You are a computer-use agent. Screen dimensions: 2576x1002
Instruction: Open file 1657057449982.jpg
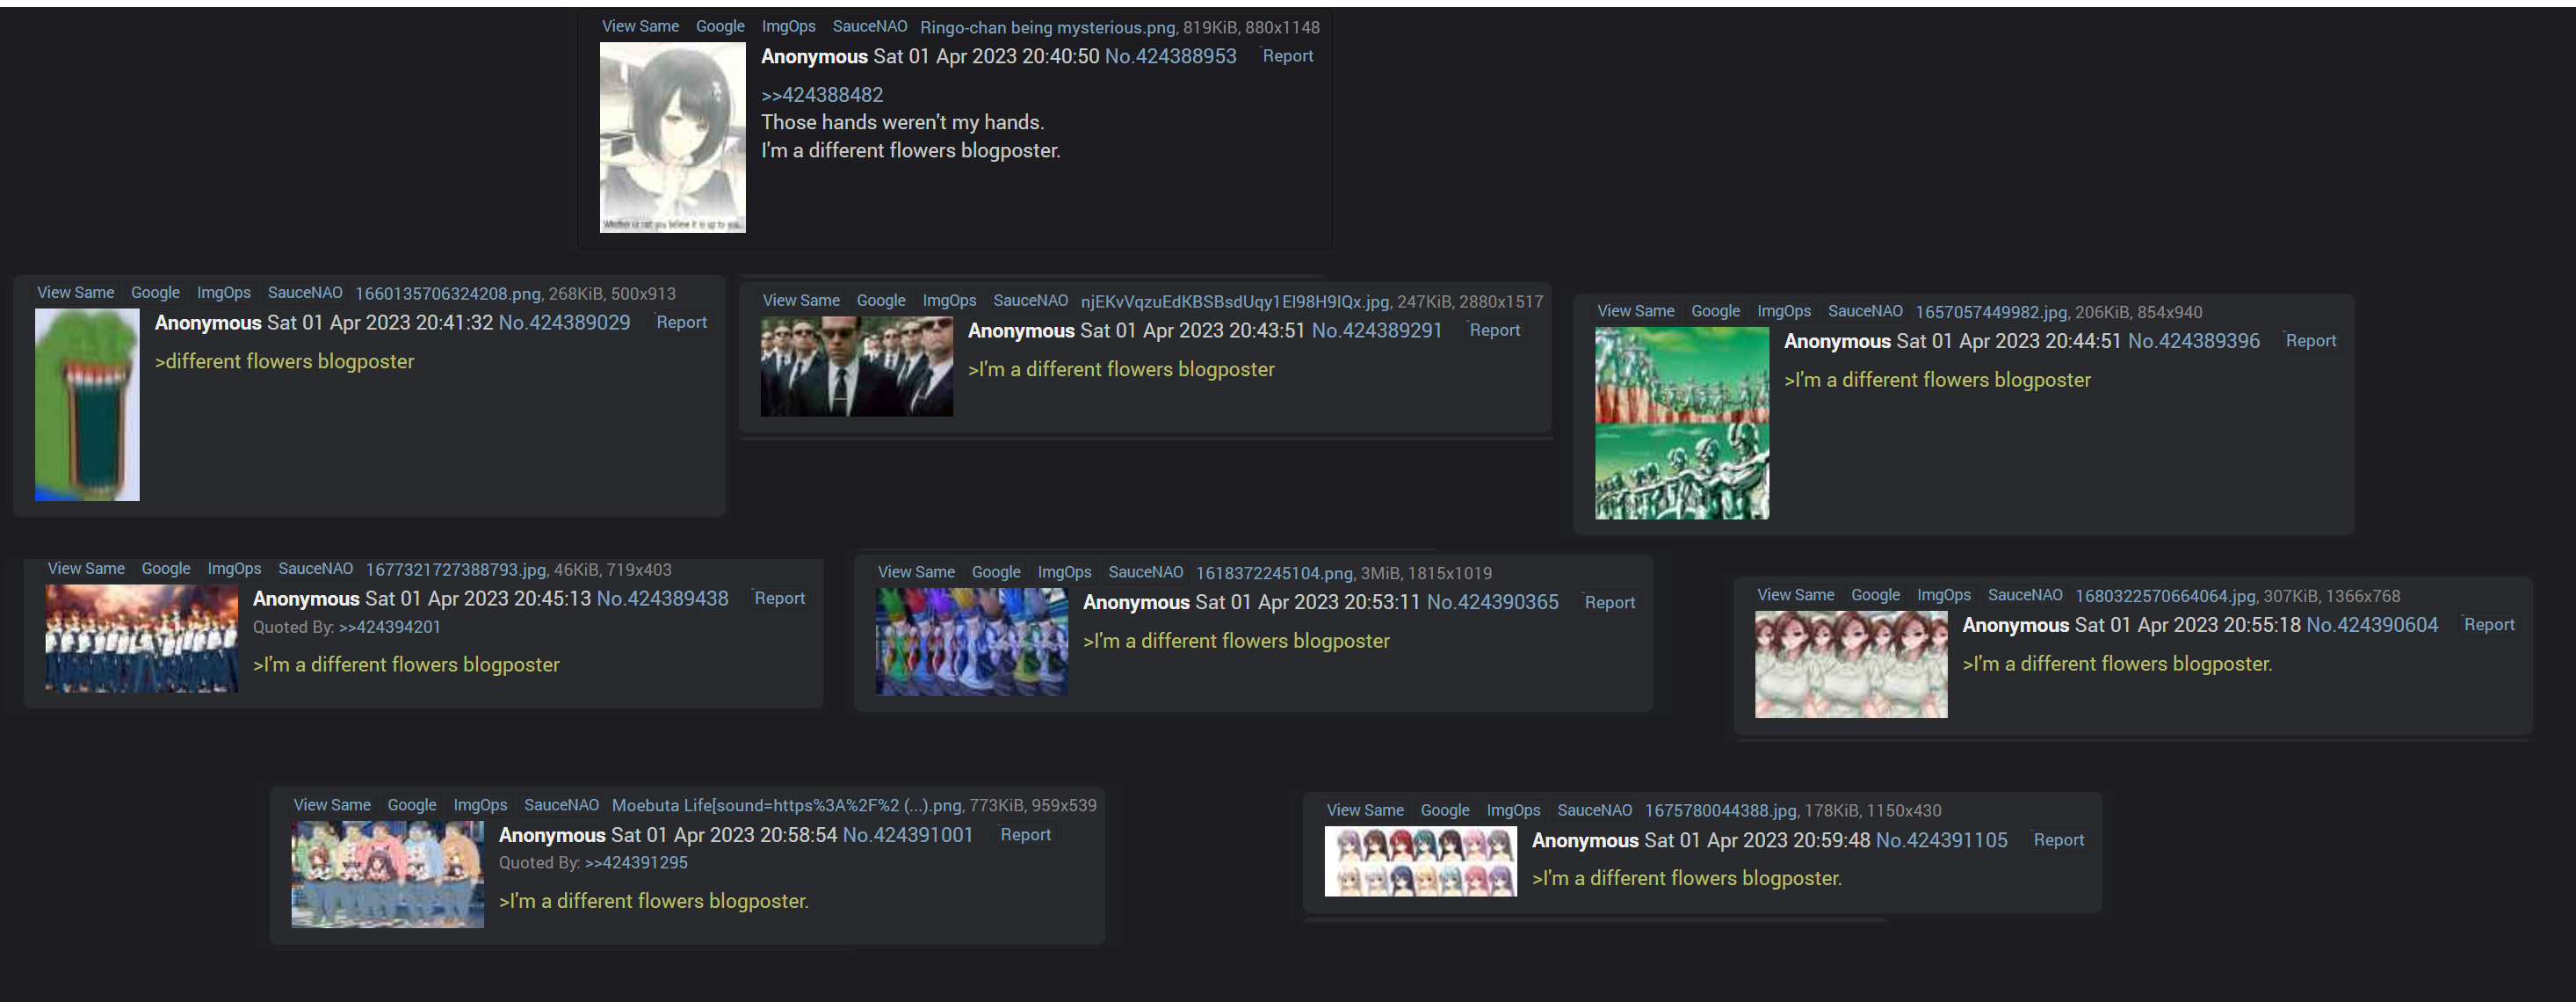[x=1990, y=312]
